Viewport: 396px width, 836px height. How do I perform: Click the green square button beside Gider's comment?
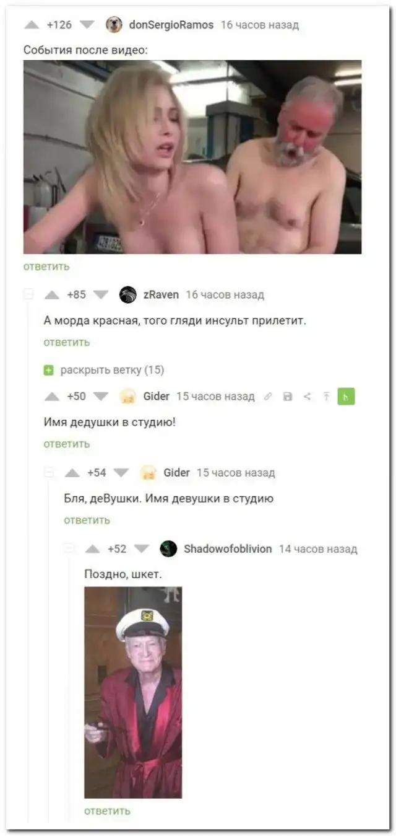pyautogui.click(x=346, y=397)
